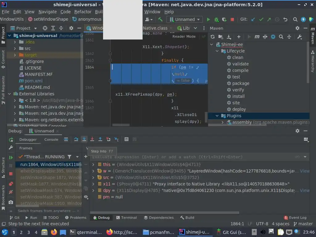Run to Cursor in debugger toolbar

coord(116,139)
